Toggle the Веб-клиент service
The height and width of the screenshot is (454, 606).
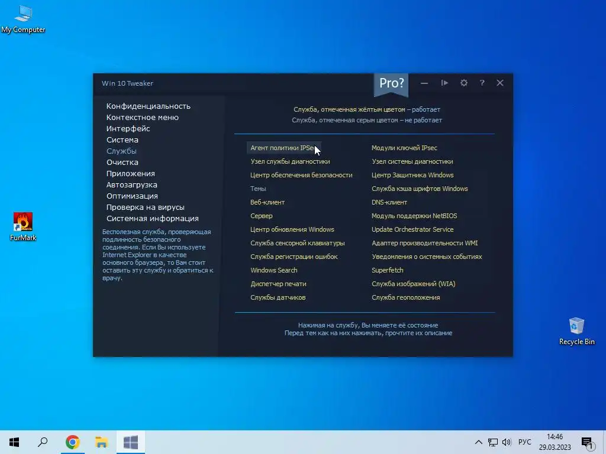[x=267, y=202]
